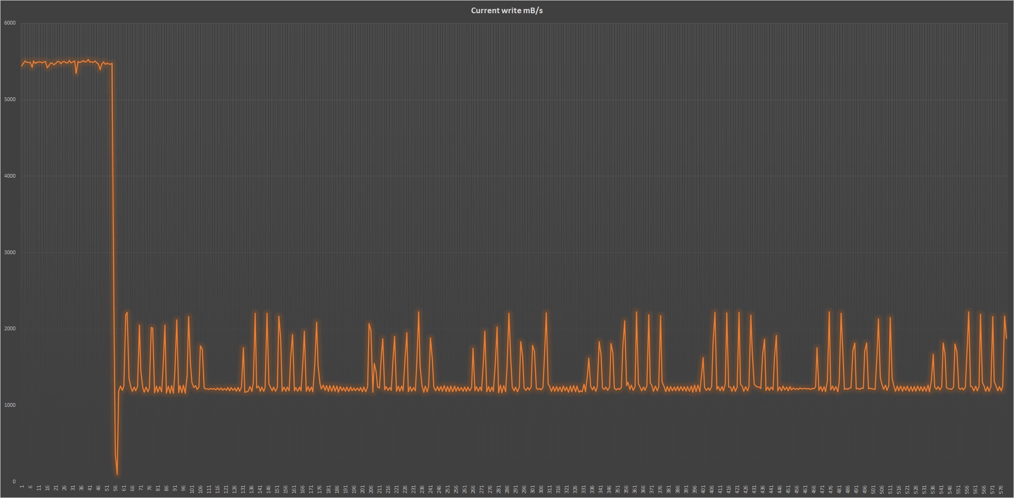Select the last x-axis tick label 576
Viewport: 1014px width, 498px height.
[x=1001, y=489]
